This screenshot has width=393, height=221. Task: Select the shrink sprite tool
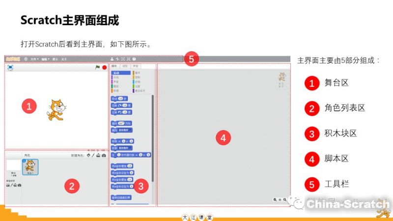[x=128, y=59]
